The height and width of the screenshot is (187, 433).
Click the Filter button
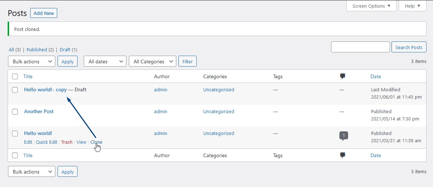(x=188, y=61)
